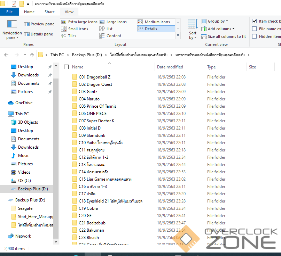This screenshot has height=256, width=281.
Task: Click Properties icon in title bar
Action: click(14, 3)
